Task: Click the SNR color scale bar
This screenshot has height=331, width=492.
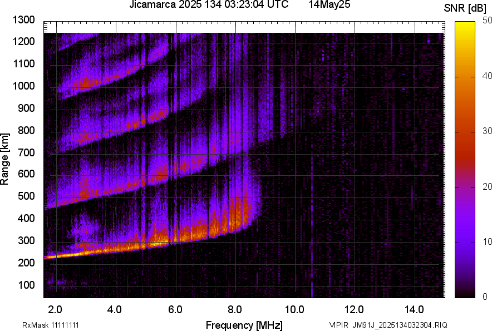Action: pyautogui.click(x=465, y=160)
